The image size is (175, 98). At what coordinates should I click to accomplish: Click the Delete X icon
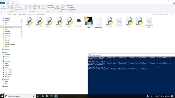pyautogui.click(x=35, y=7)
